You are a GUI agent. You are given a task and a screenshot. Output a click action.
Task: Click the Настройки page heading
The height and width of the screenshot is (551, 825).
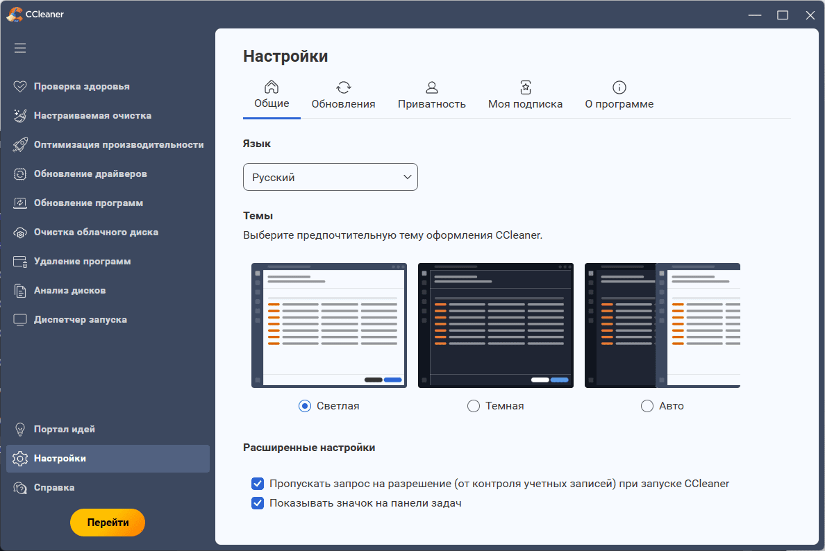[x=285, y=56]
